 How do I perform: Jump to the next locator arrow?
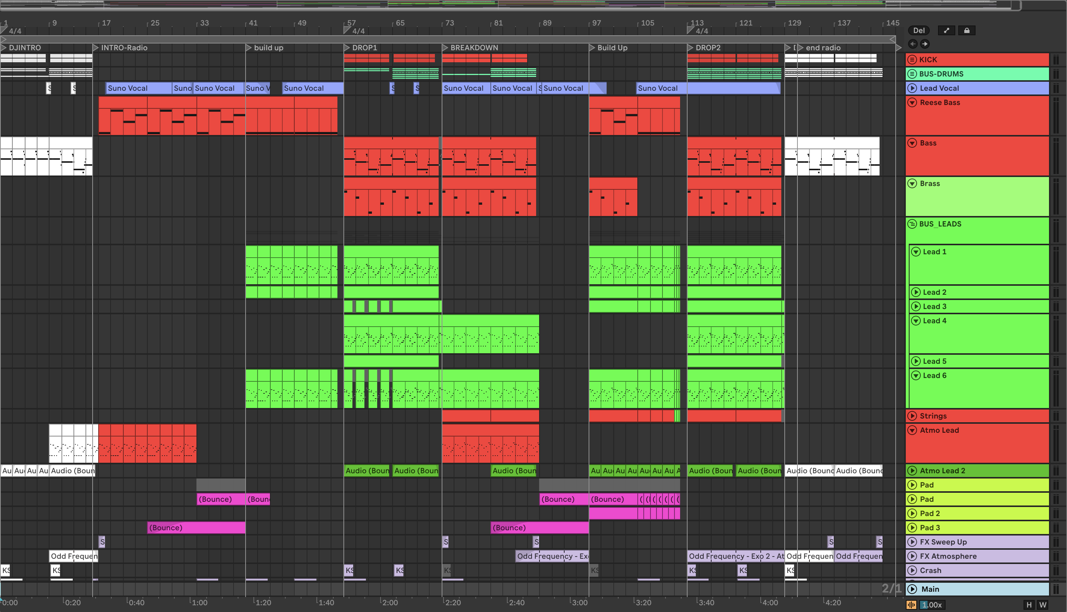tap(925, 44)
